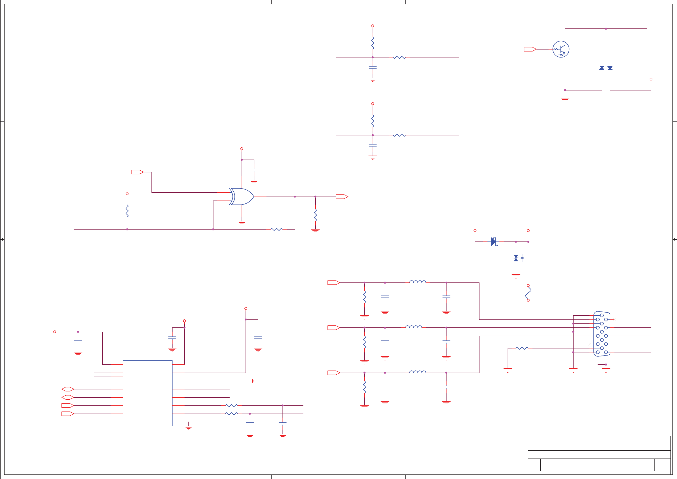Select the output port after XOR gate
The width and height of the screenshot is (677, 479).
click(342, 197)
